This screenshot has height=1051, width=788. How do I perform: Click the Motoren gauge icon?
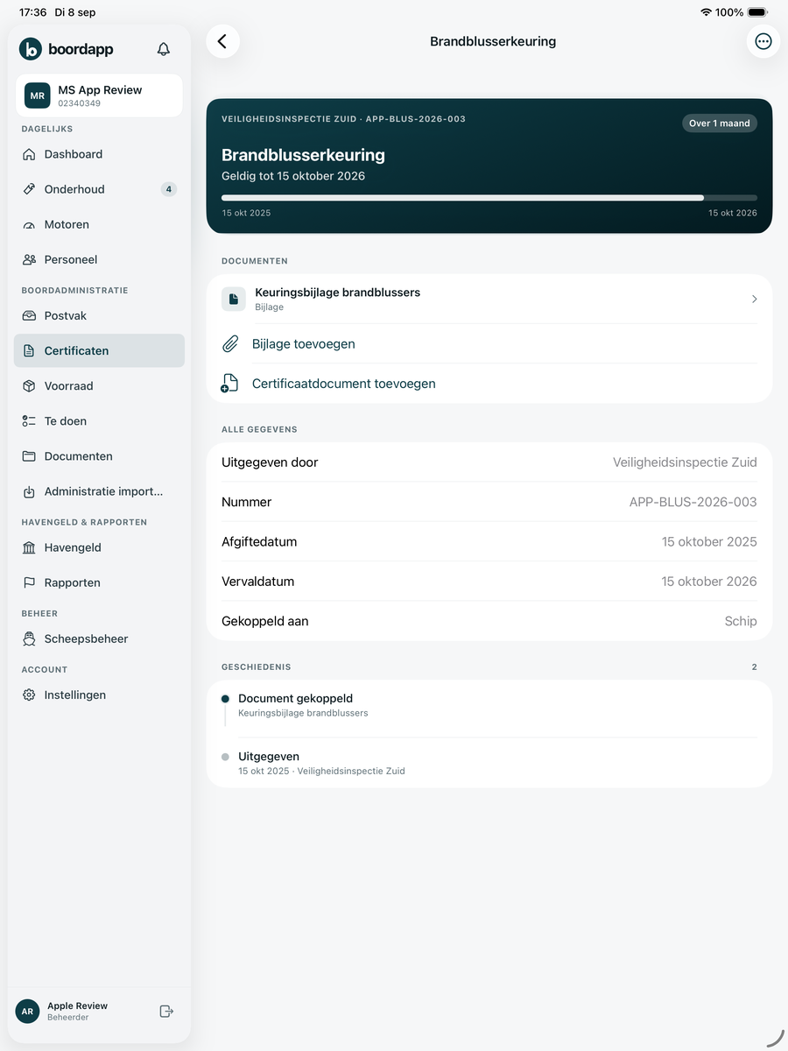[x=29, y=224]
